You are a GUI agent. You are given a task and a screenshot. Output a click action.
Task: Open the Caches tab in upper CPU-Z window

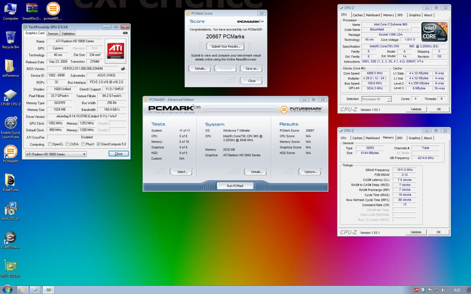click(357, 15)
